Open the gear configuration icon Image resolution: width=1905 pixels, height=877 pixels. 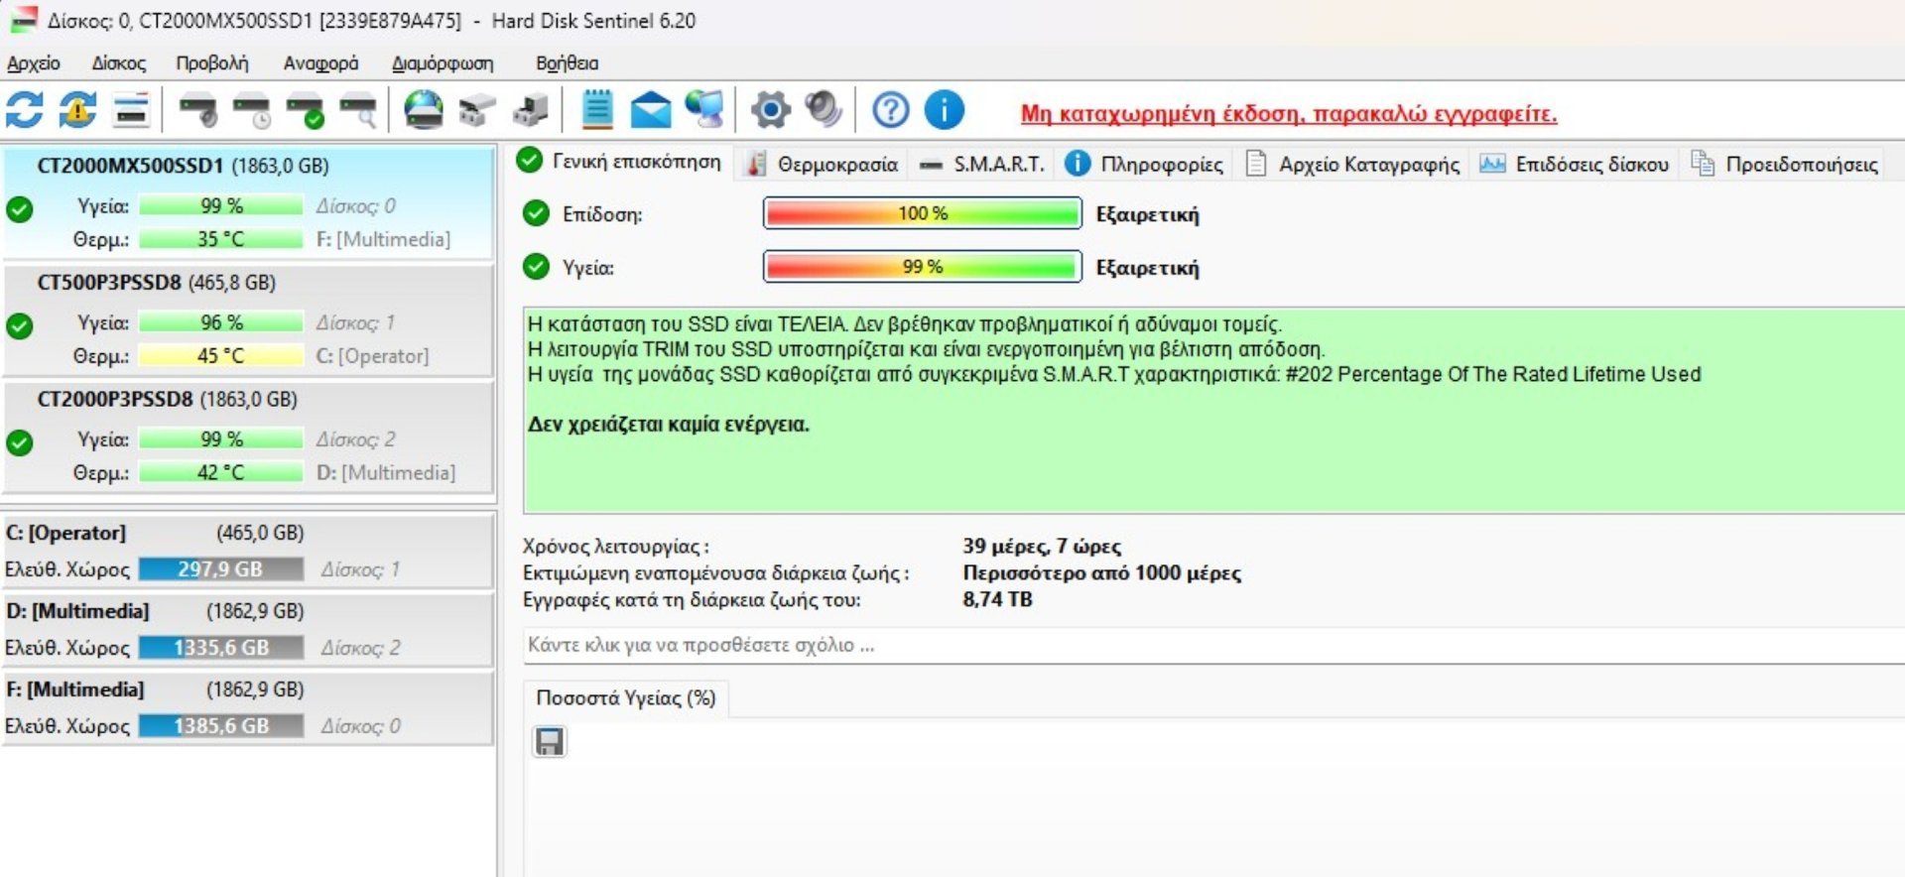(771, 109)
